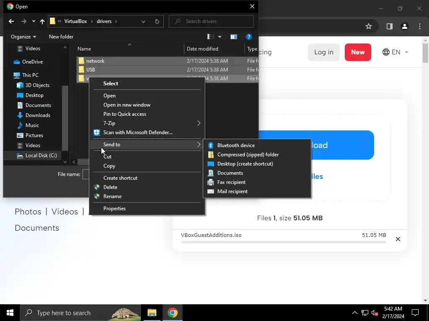Click New folder button

pyautogui.click(x=61, y=37)
